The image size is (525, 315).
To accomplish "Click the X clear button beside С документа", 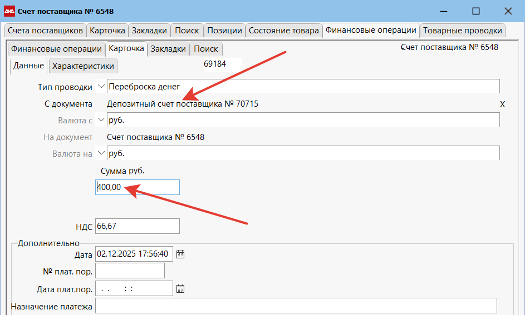I will coord(502,104).
